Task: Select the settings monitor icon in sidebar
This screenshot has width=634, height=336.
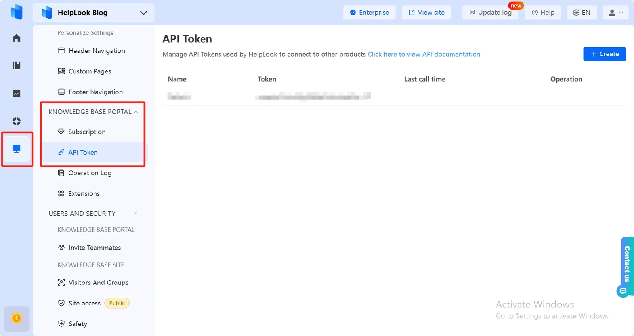Action: coord(17,149)
